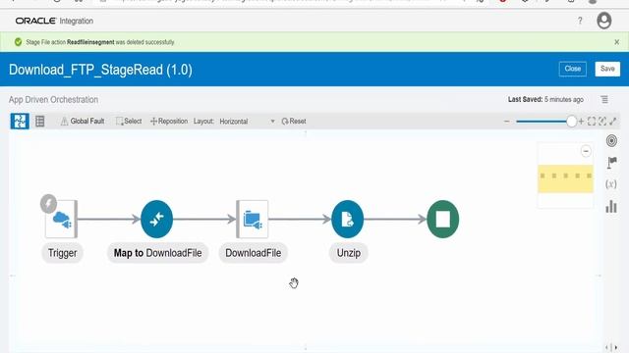Zoom out with the minus icon

tap(507, 122)
